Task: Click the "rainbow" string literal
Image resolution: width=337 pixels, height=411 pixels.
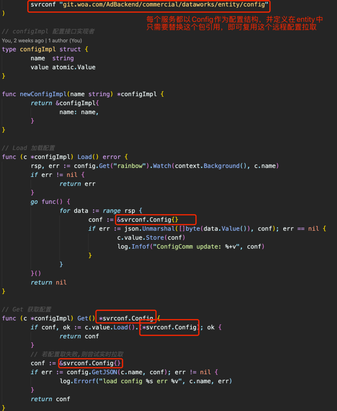Action: tap(129, 166)
